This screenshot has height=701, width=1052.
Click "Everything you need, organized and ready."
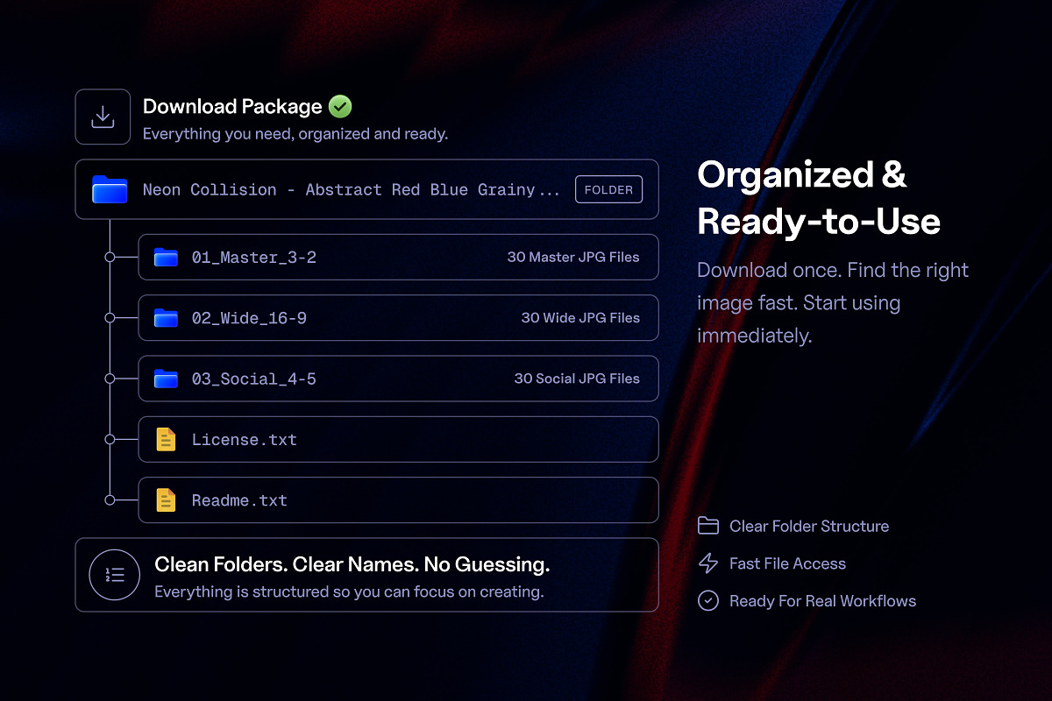pyautogui.click(x=295, y=134)
